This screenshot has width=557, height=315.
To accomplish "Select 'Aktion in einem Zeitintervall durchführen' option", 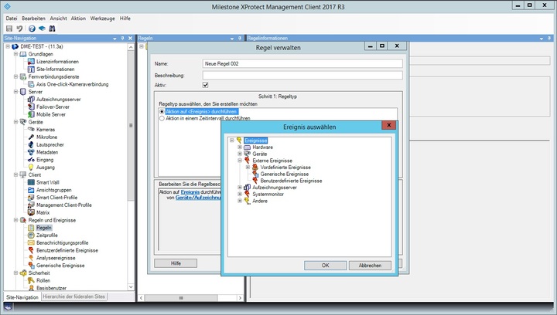I will [x=162, y=119].
